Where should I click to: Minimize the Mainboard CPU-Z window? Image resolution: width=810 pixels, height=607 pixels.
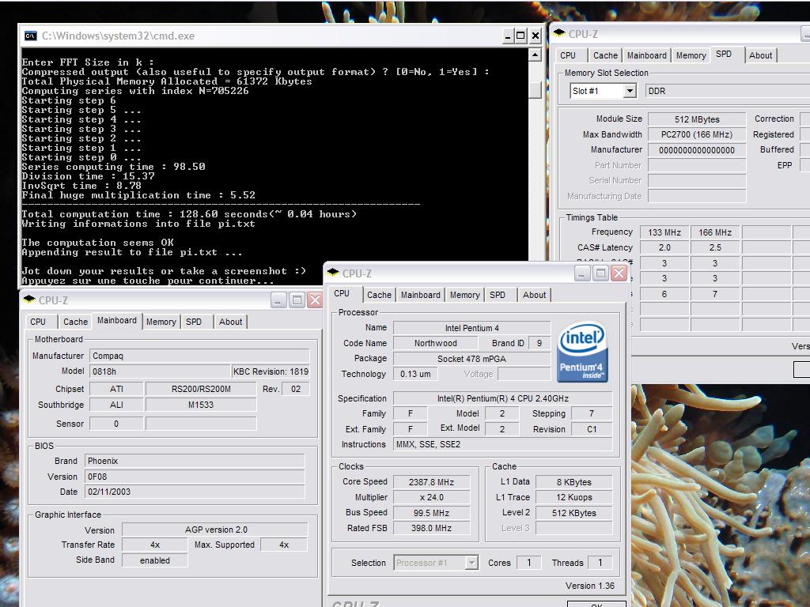[x=278, y=300]
